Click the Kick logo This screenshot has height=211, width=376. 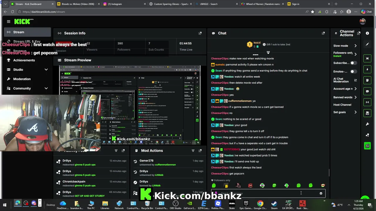[24, 21]
